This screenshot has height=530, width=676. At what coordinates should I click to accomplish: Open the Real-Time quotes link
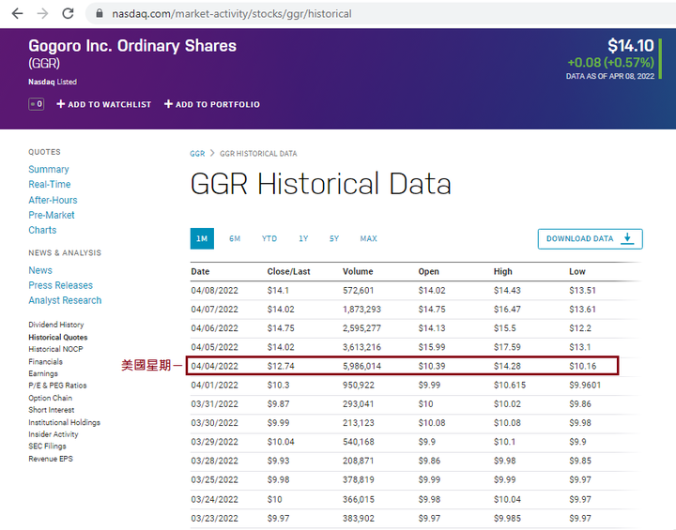50,185
